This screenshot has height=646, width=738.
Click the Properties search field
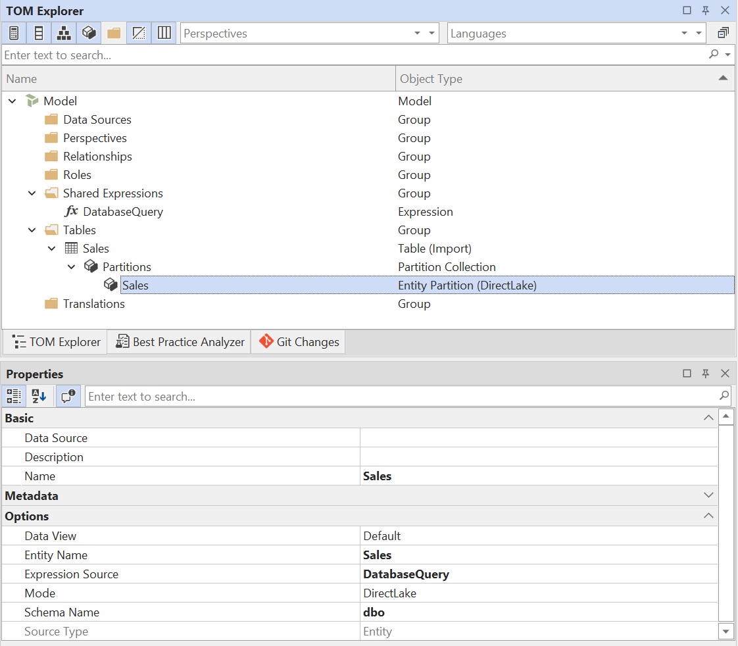pyautogui.click(x=263, y=395)
